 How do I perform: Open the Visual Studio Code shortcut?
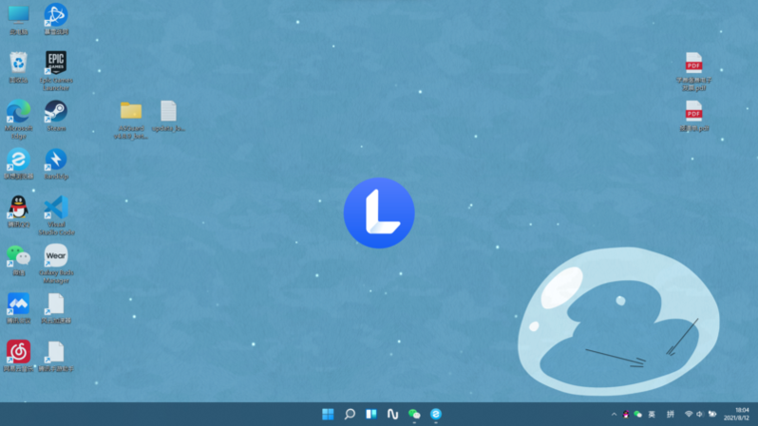pos(56,207)
